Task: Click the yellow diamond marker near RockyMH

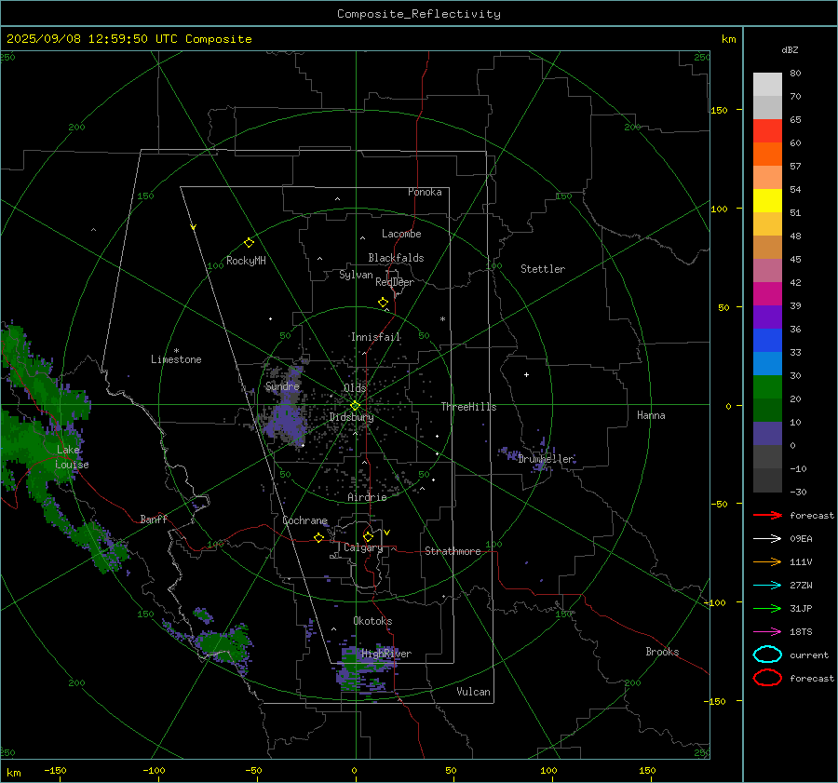Action: click(249, 243)
